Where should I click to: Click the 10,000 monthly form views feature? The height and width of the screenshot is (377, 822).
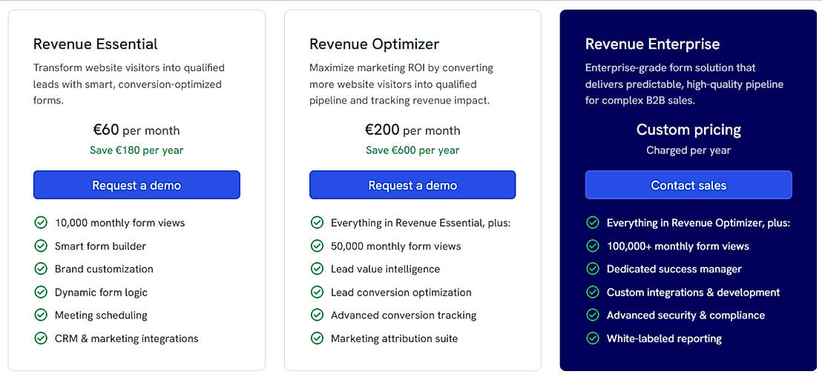pos(120,223)
